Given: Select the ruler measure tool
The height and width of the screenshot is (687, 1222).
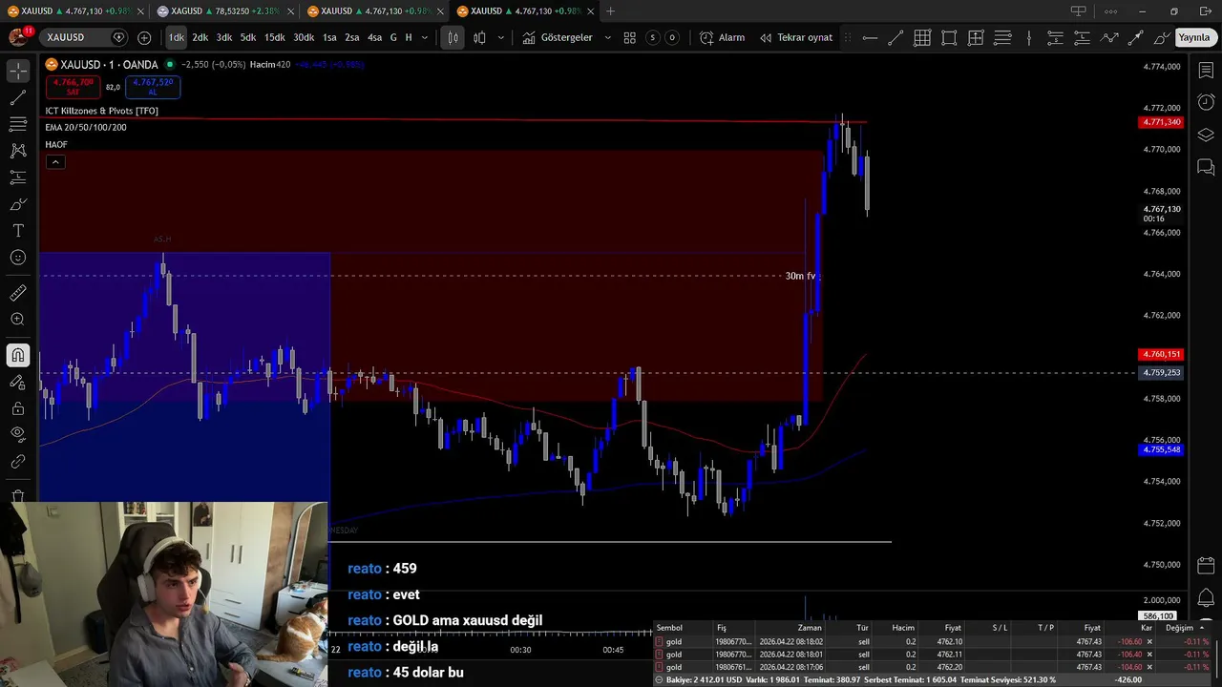Looking at the screenshot, I should click(x=18, y=293).
